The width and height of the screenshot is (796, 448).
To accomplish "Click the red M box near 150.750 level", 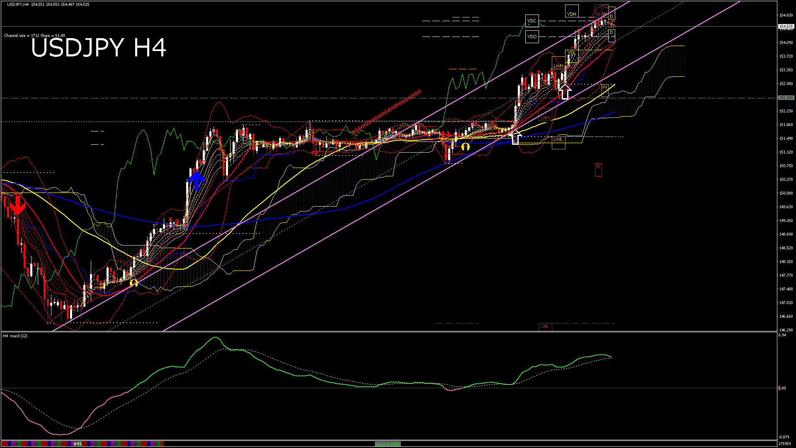I will pyautogui.click(x=598, y=169).
